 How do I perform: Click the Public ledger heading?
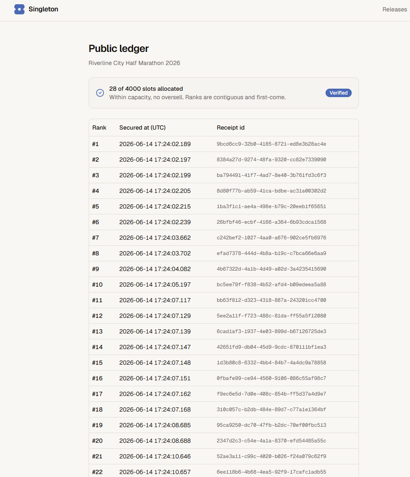pyautogui.click(x=118, y=49)
